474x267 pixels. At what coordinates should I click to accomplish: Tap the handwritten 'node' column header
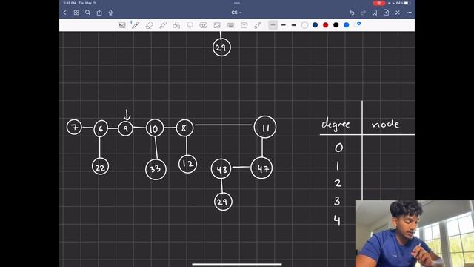tap(385, 124)
